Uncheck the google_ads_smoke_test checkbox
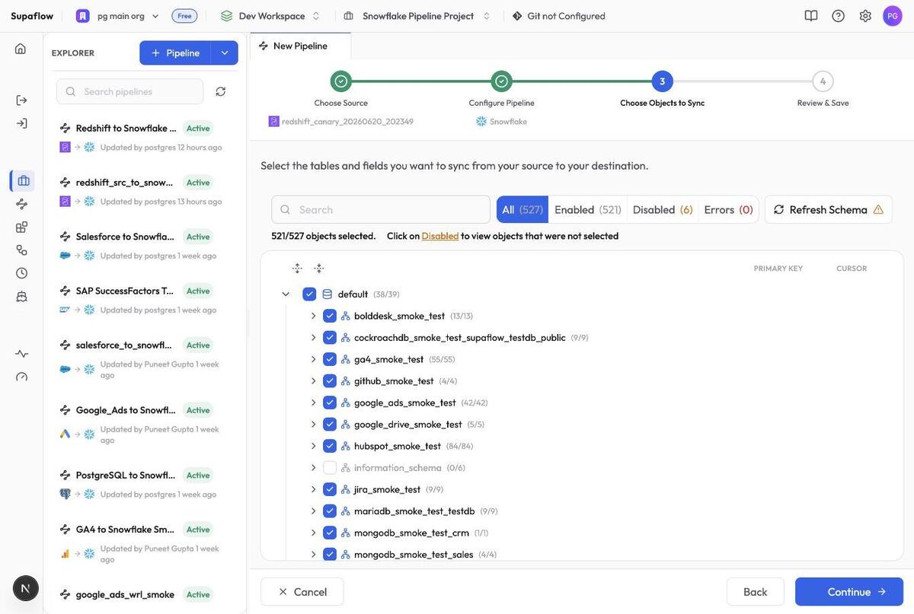This screenshot has width=914, height=614. (330, 402)
